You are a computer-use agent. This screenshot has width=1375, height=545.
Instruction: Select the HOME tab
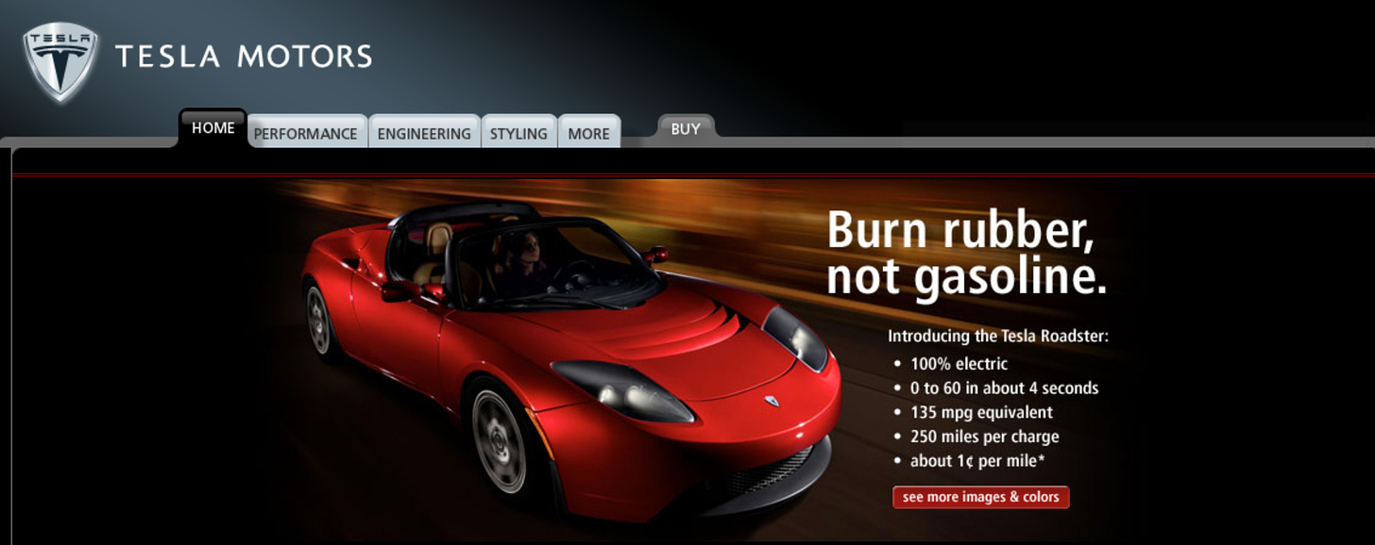212,128
